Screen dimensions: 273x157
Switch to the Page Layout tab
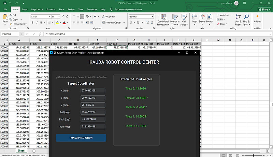(37, 10)
